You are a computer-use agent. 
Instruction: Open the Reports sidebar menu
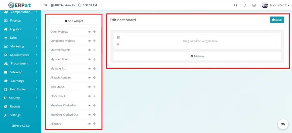coord(21,107)
